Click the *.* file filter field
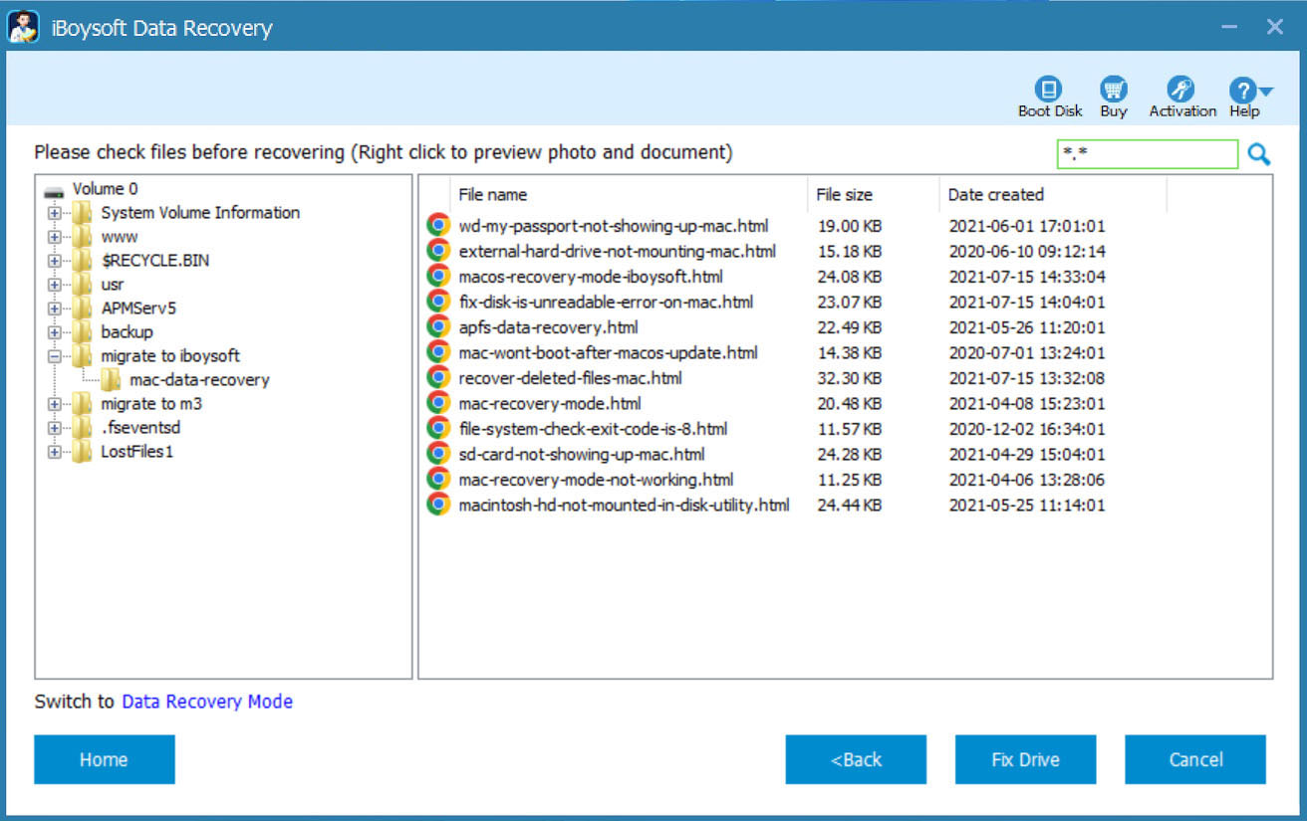This screenshot has height=821, width=1307. click(x=1148, y=154)
